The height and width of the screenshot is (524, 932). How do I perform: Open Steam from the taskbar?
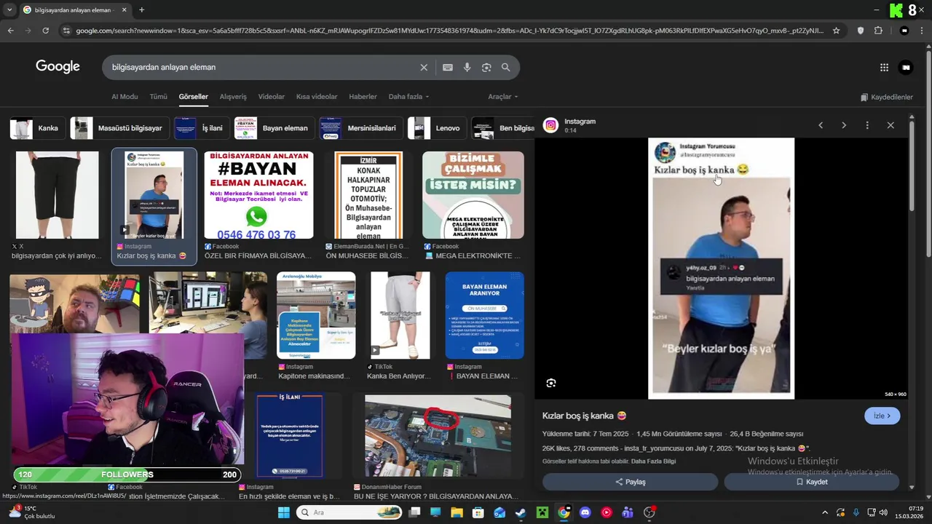(521, 512)
